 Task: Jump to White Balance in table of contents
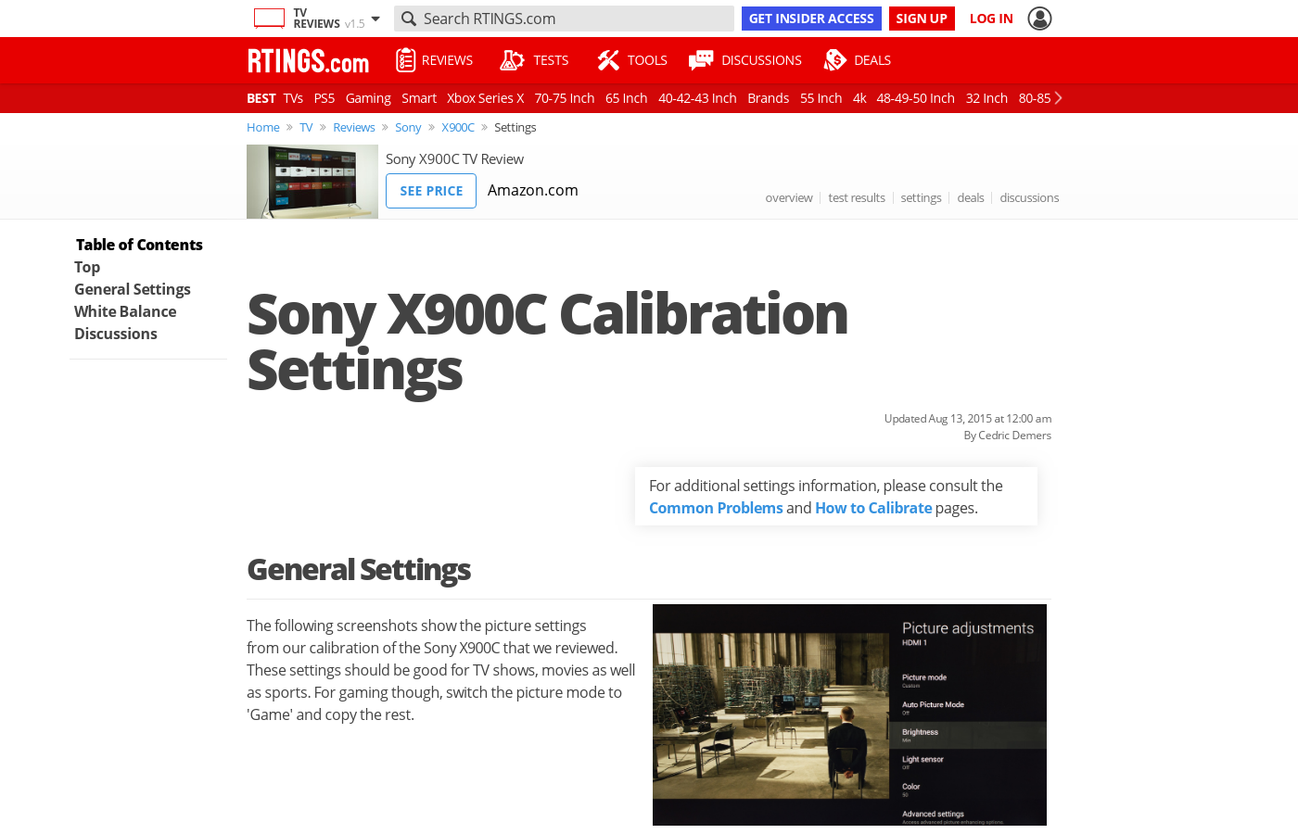tap(125, 311)
